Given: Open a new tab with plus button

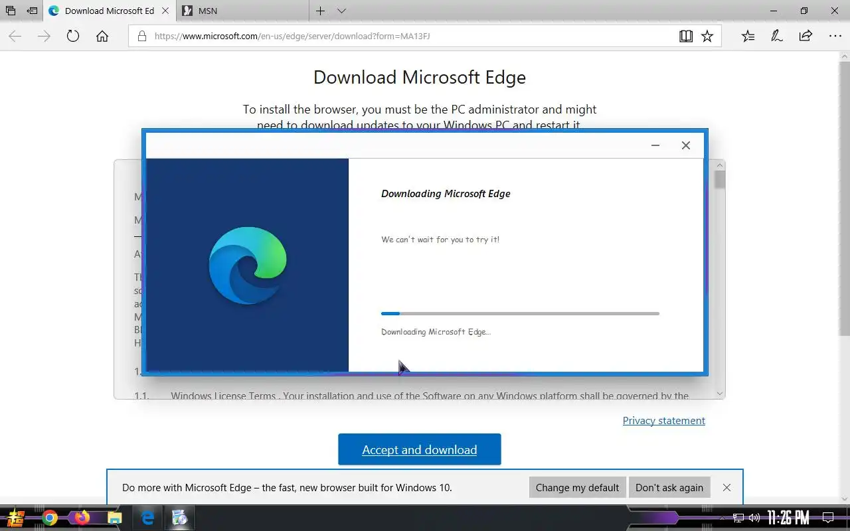Looking at the screenshot, I should click(320, 11).
